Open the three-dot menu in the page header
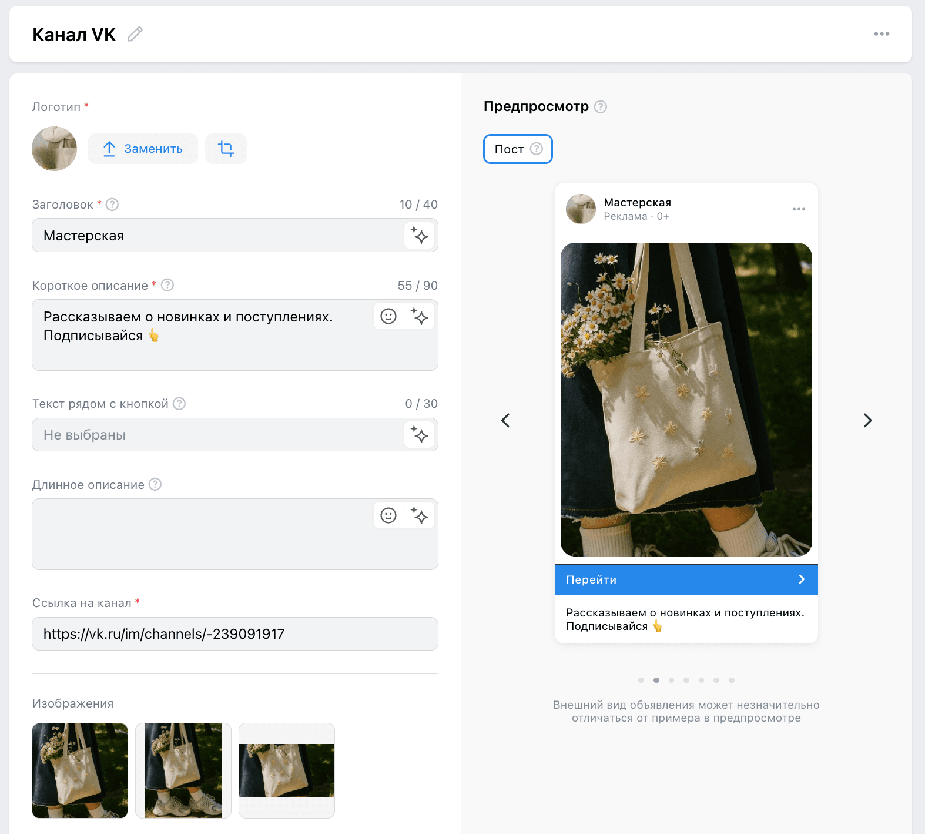This screenshot has height=838, width=925. [882, 34]
